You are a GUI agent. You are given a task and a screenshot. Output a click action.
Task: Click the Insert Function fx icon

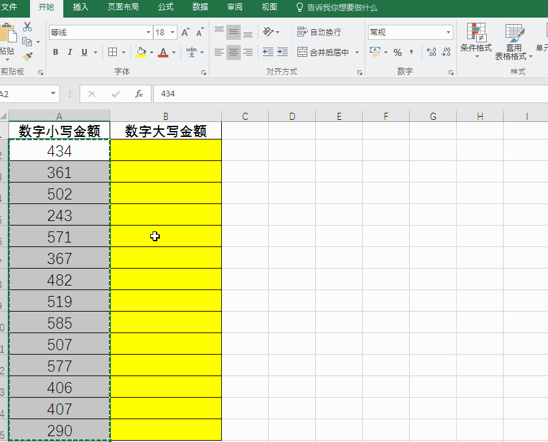point(138,94)
